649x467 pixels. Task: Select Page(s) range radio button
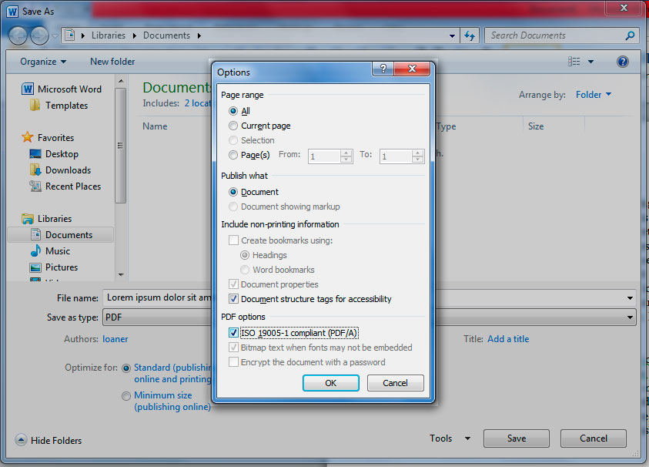(233, 155)
